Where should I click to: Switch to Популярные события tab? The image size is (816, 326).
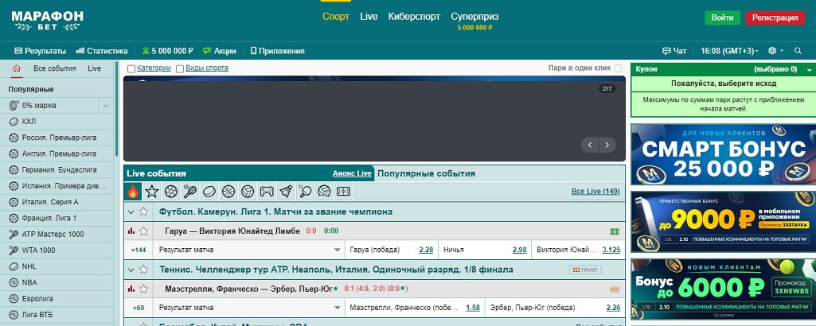click(426, 173)
